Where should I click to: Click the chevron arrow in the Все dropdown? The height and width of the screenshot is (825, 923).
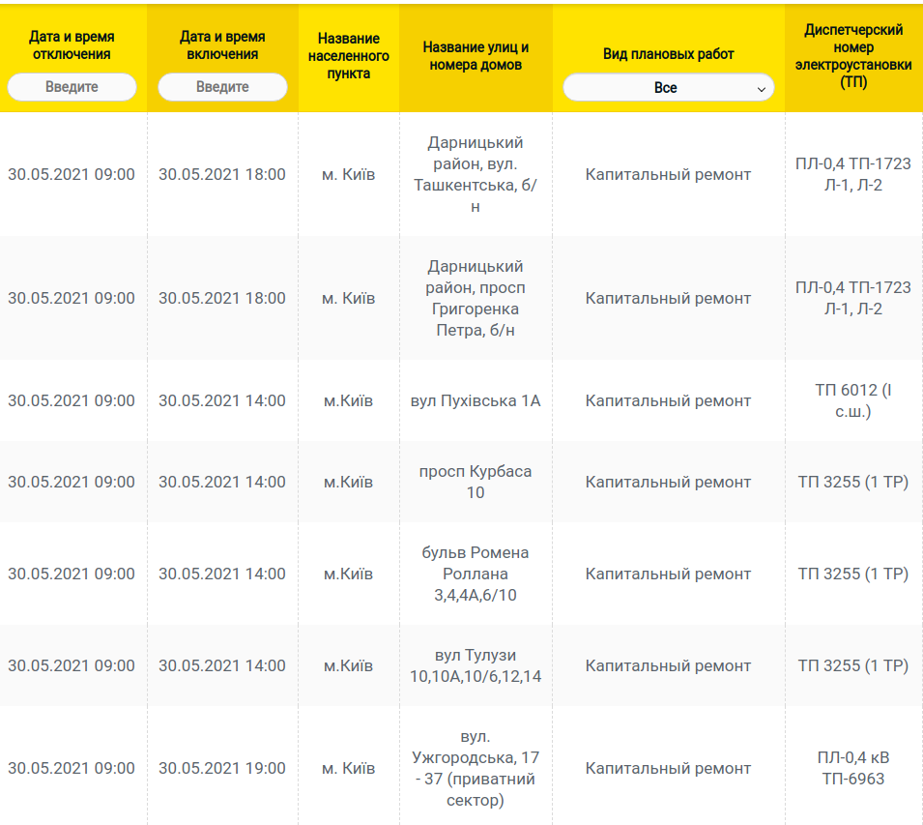[762, 89]
